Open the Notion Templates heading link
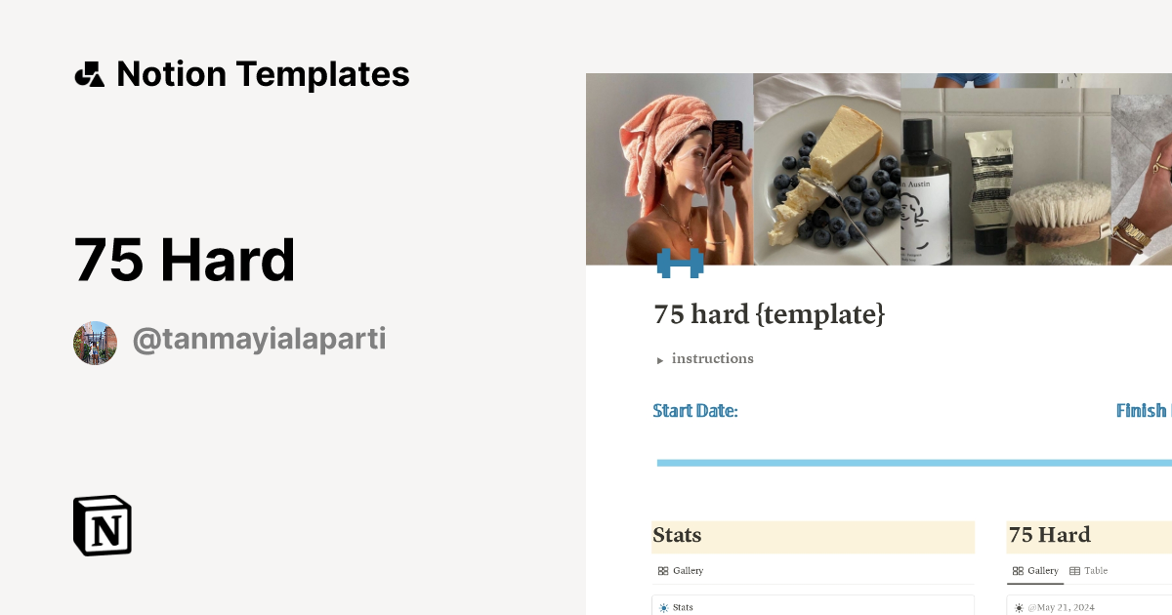The width and height of the screenshot is (1172, 615). (262, 74)
